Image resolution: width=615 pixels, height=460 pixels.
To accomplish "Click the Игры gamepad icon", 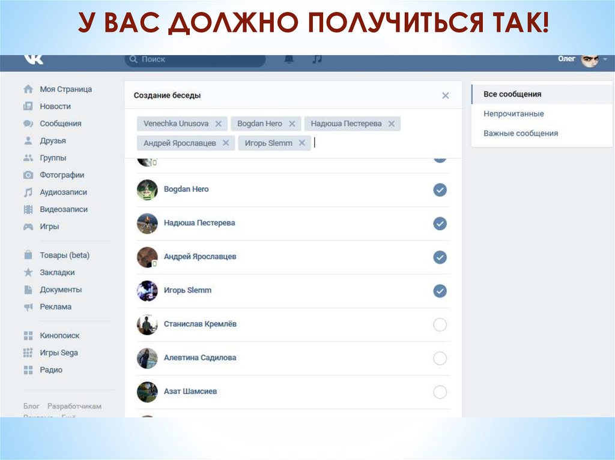I will 28,227.
